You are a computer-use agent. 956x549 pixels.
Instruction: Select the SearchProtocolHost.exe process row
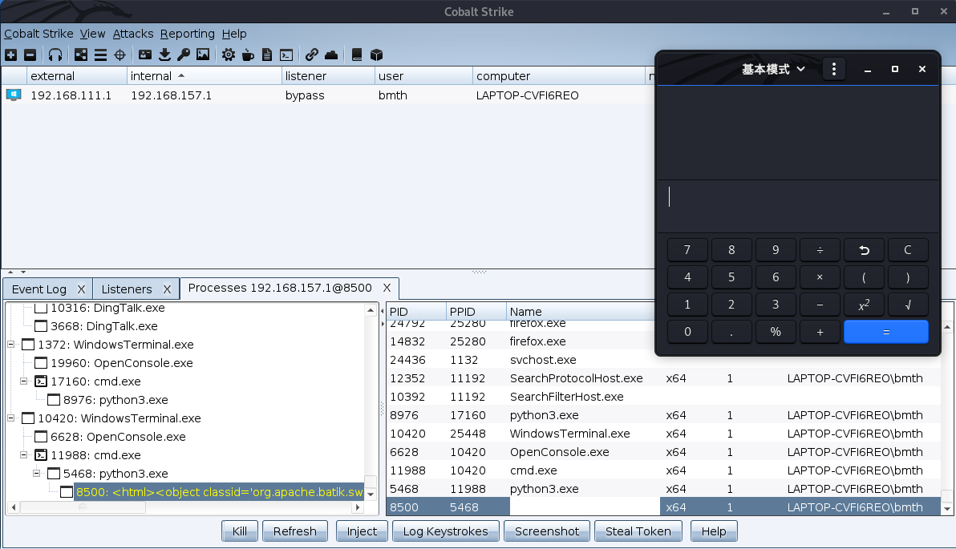pyautogui.click(x=662, y=378)
